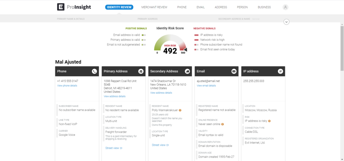
Task: Click the email ajusted@email.net
Action: point(208,81)
